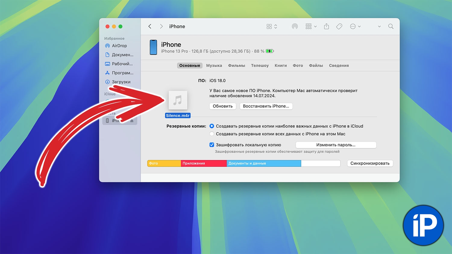Viewport: 452px width, 254px height.
Task: Go forward using the toolbar forward arrow
Action: click(x=161, y=26)
